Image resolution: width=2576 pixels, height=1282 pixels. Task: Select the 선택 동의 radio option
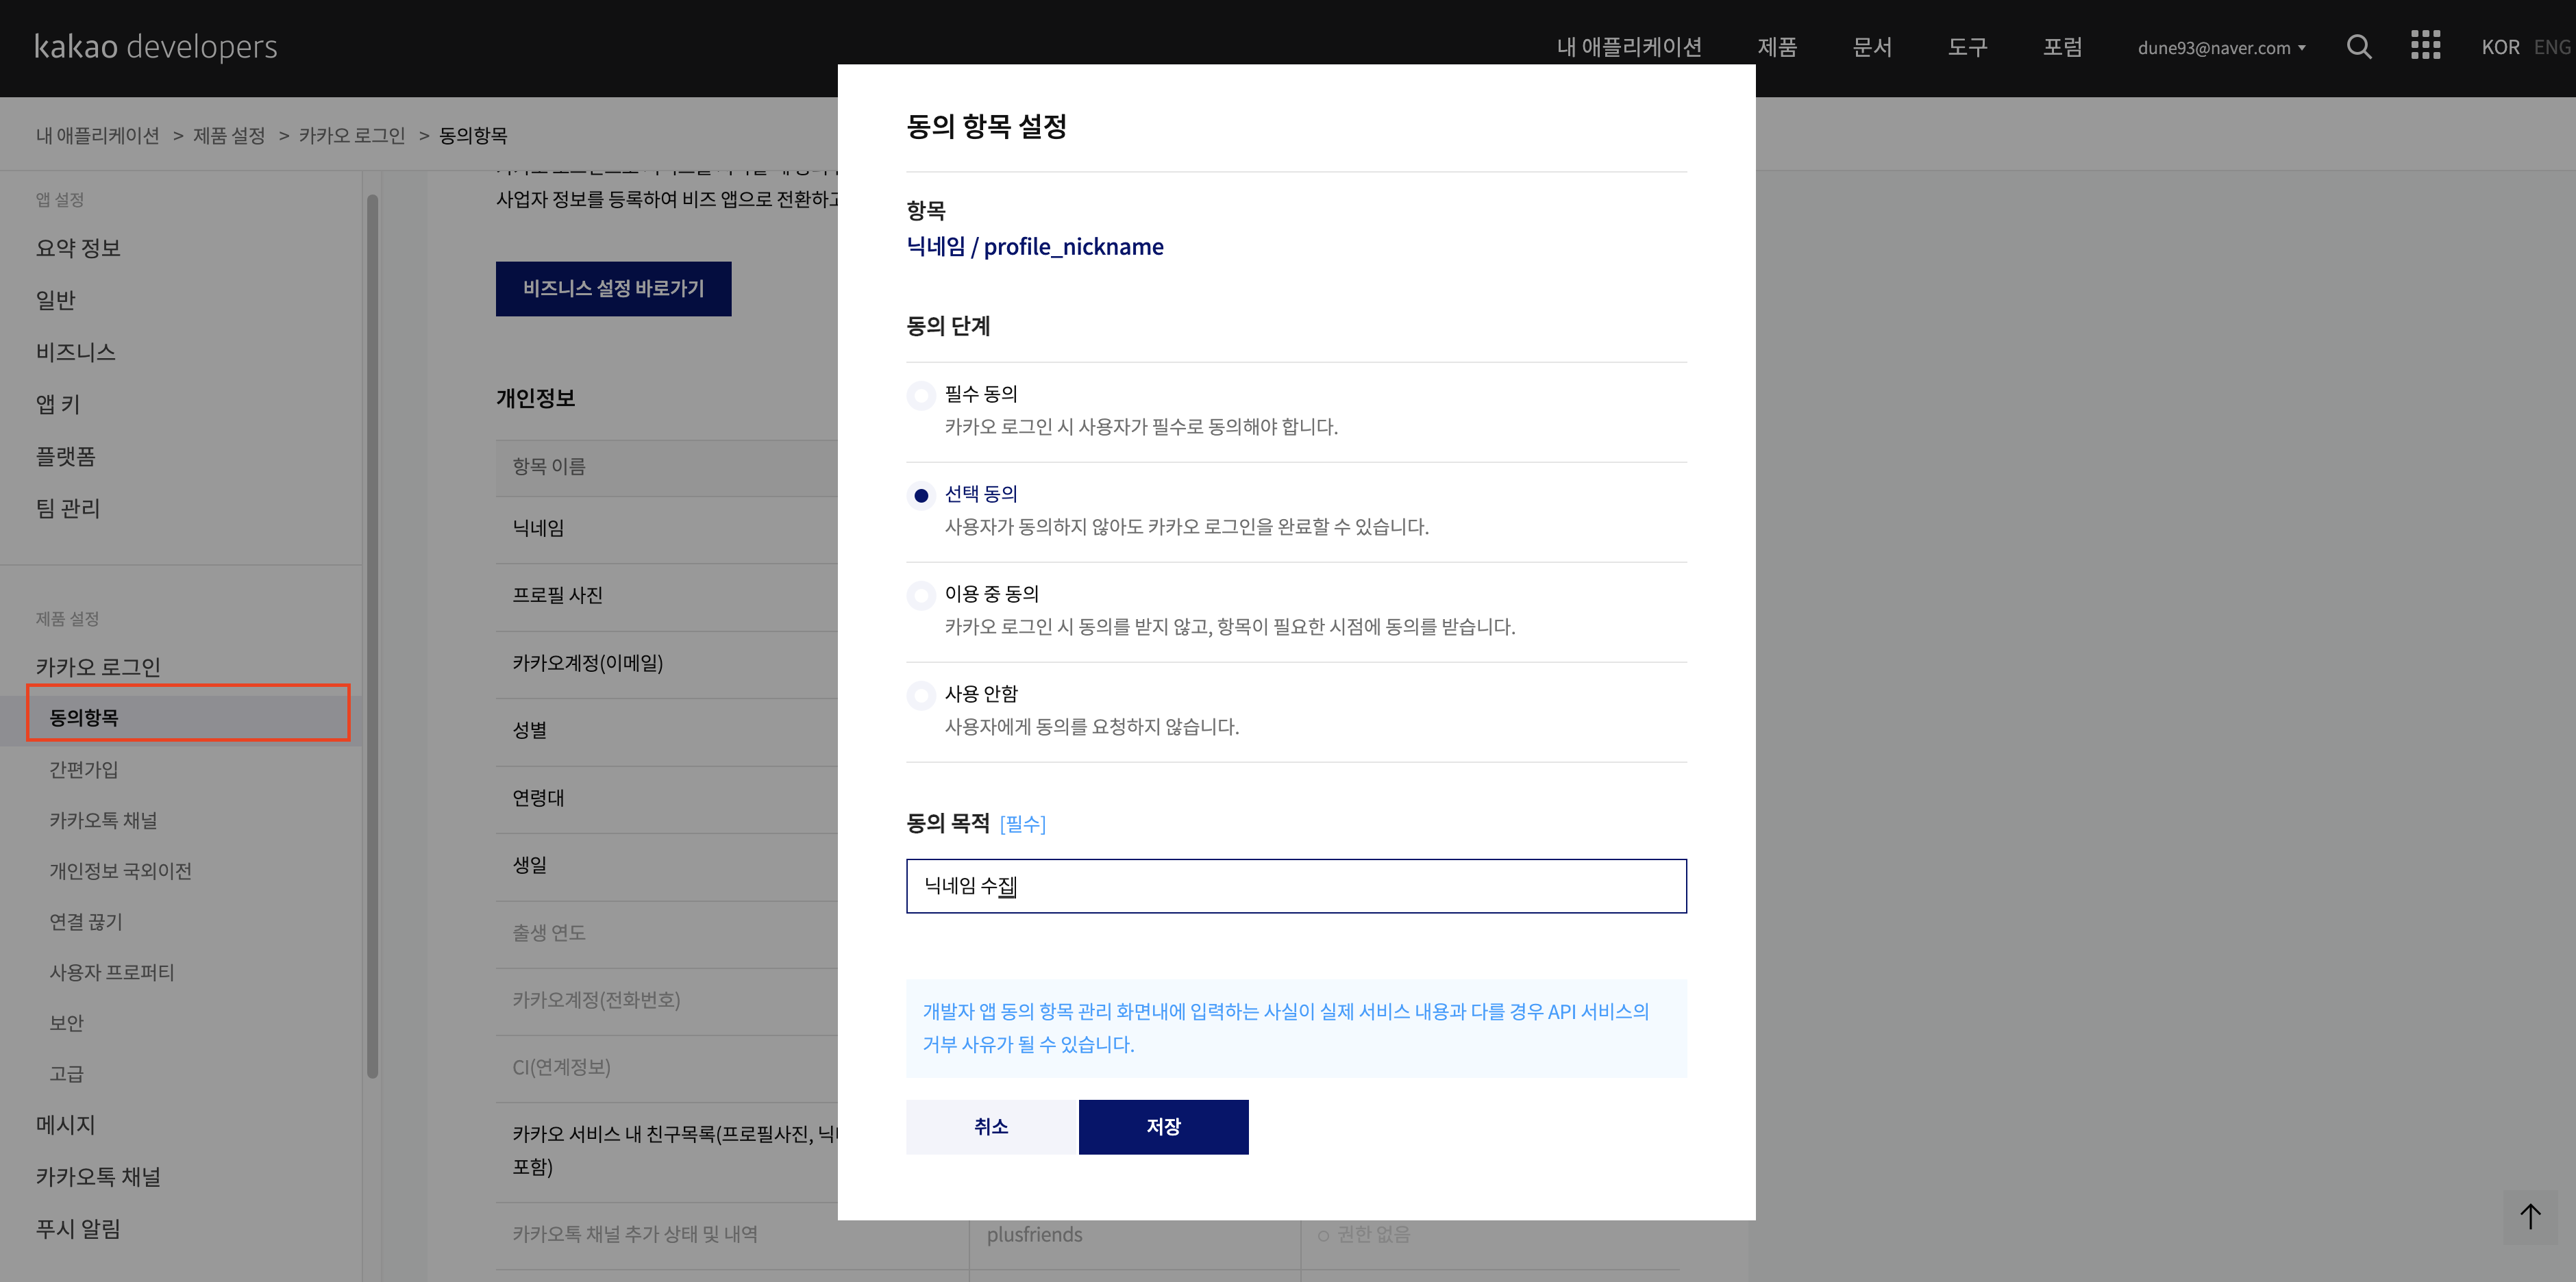pos(921,496)
